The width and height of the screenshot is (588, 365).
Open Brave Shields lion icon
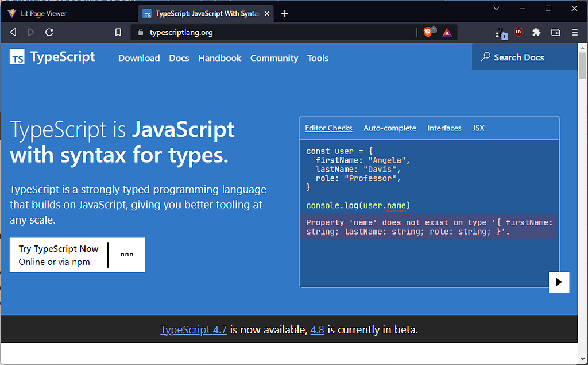click(x=428, y=32)
